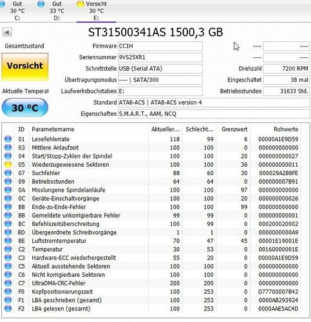Click the blue orb beside UltraDMA-CRC-Fehler
This screenshot has width=311, height=322.
8,283
